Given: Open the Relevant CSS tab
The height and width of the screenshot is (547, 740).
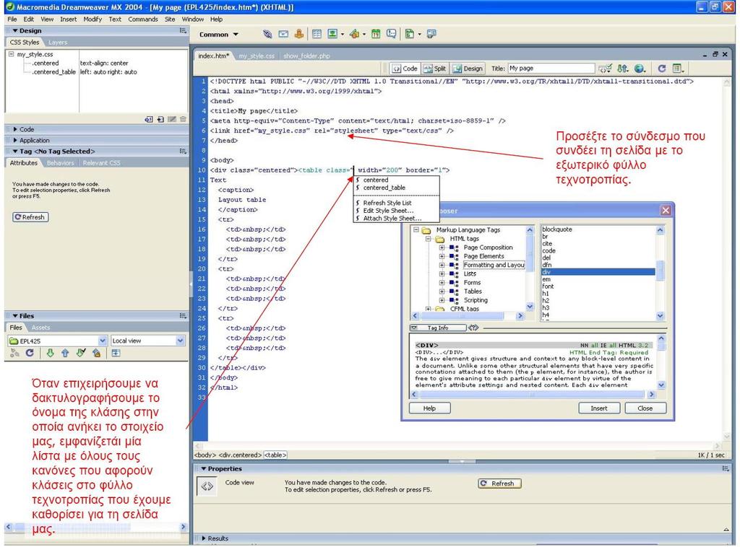Looking at the screenshot, I should 101,163.
